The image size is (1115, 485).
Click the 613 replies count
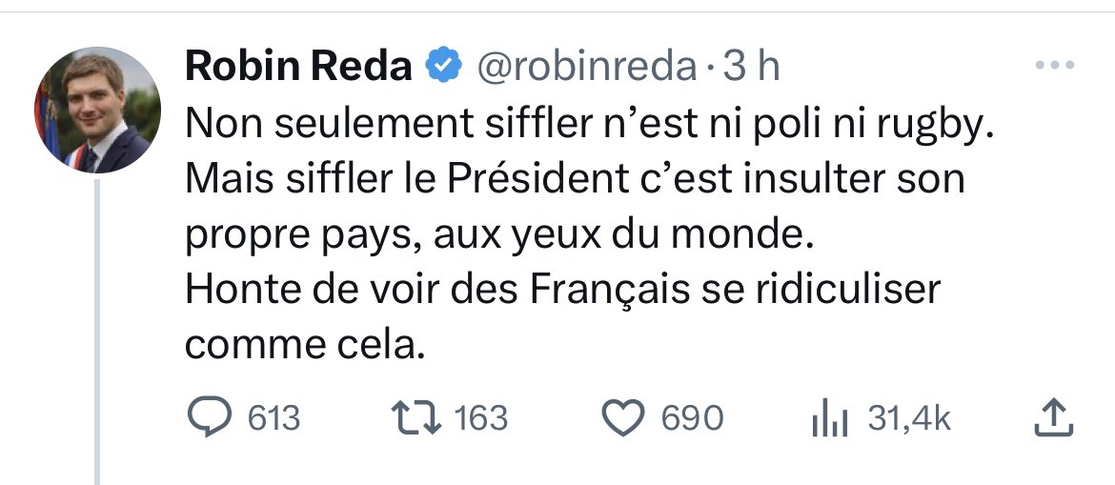(x=274, y=419)
